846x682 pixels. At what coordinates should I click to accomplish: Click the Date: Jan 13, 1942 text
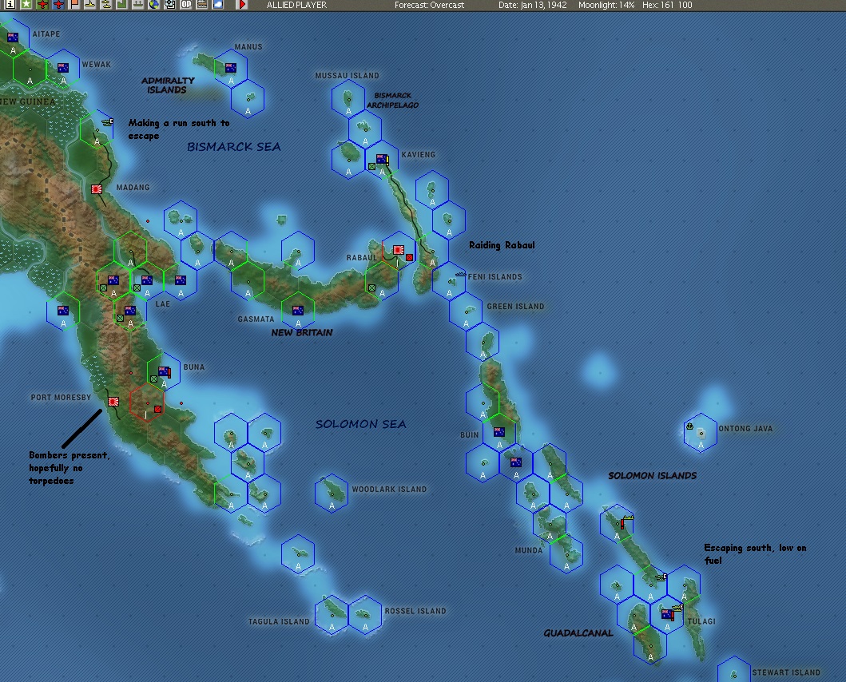tap(533, 5)
